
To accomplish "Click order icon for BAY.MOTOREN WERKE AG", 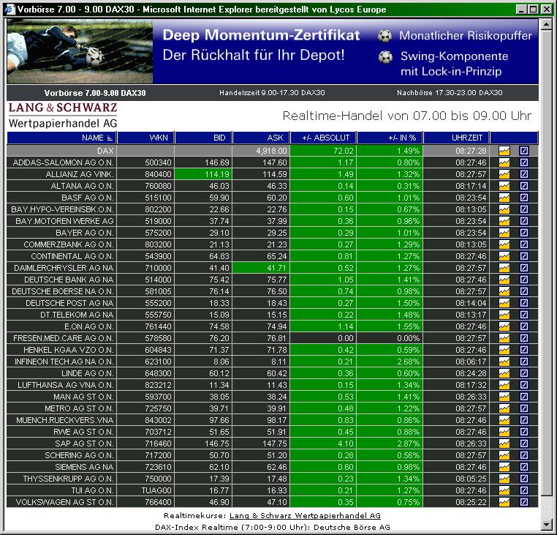I will [x=524, y=221].
